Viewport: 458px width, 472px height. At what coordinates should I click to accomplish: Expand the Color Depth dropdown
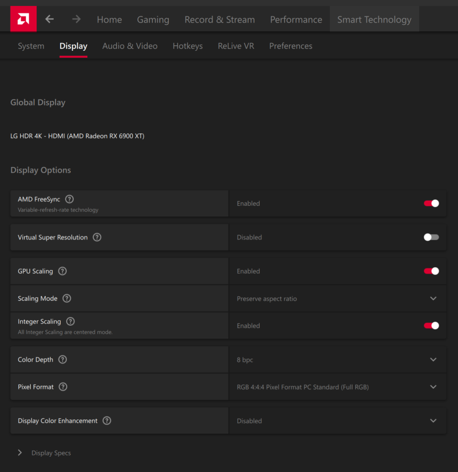pyautogui.click(x=433, y=360)
